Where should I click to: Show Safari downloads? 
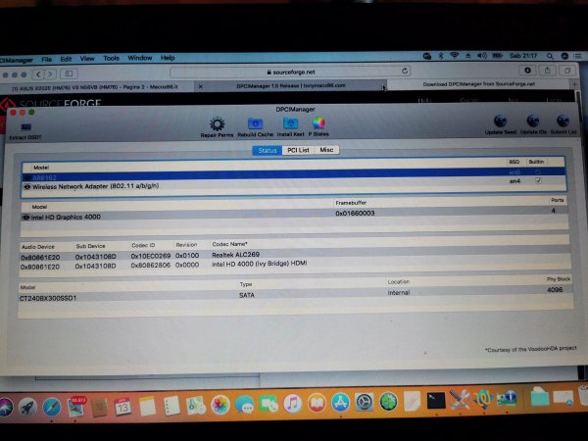[527, 71]
